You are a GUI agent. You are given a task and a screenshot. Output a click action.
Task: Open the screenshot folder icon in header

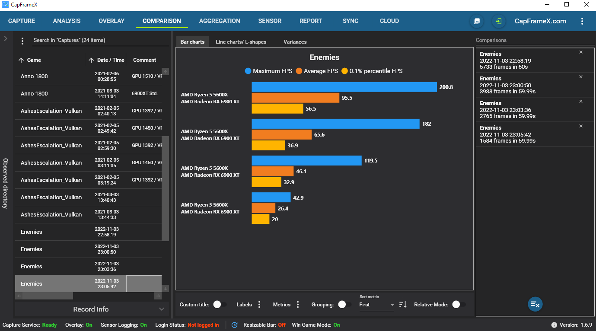click(477, 21)
